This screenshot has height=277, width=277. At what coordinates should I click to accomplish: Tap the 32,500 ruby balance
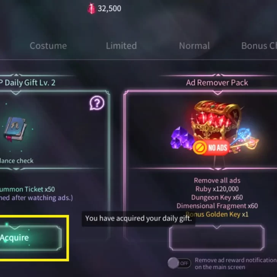110,8
